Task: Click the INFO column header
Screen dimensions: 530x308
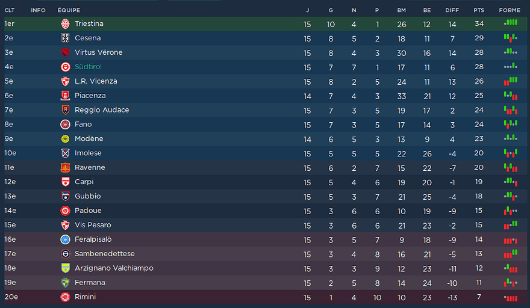Action: point(38,10)
